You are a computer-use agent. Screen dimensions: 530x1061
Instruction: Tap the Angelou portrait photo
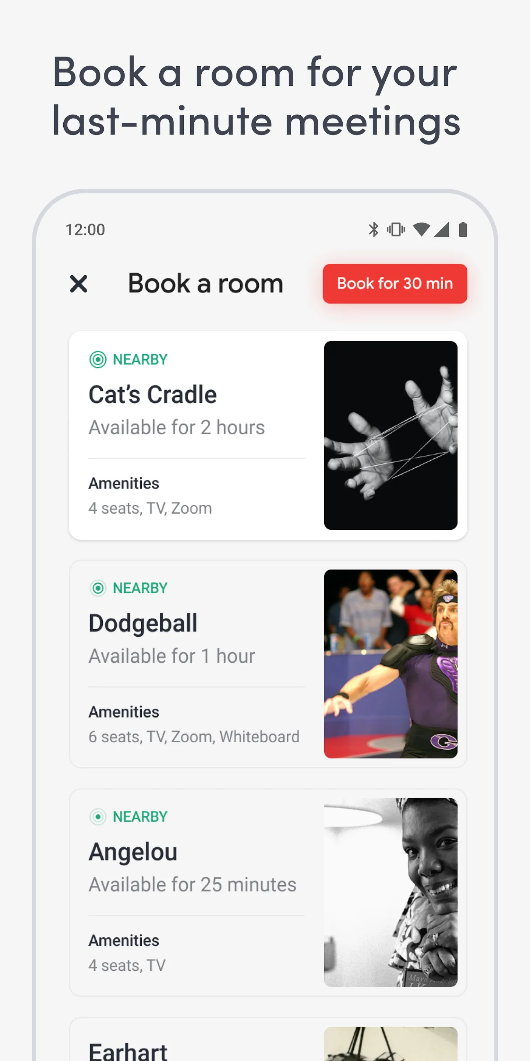point(391,892)
